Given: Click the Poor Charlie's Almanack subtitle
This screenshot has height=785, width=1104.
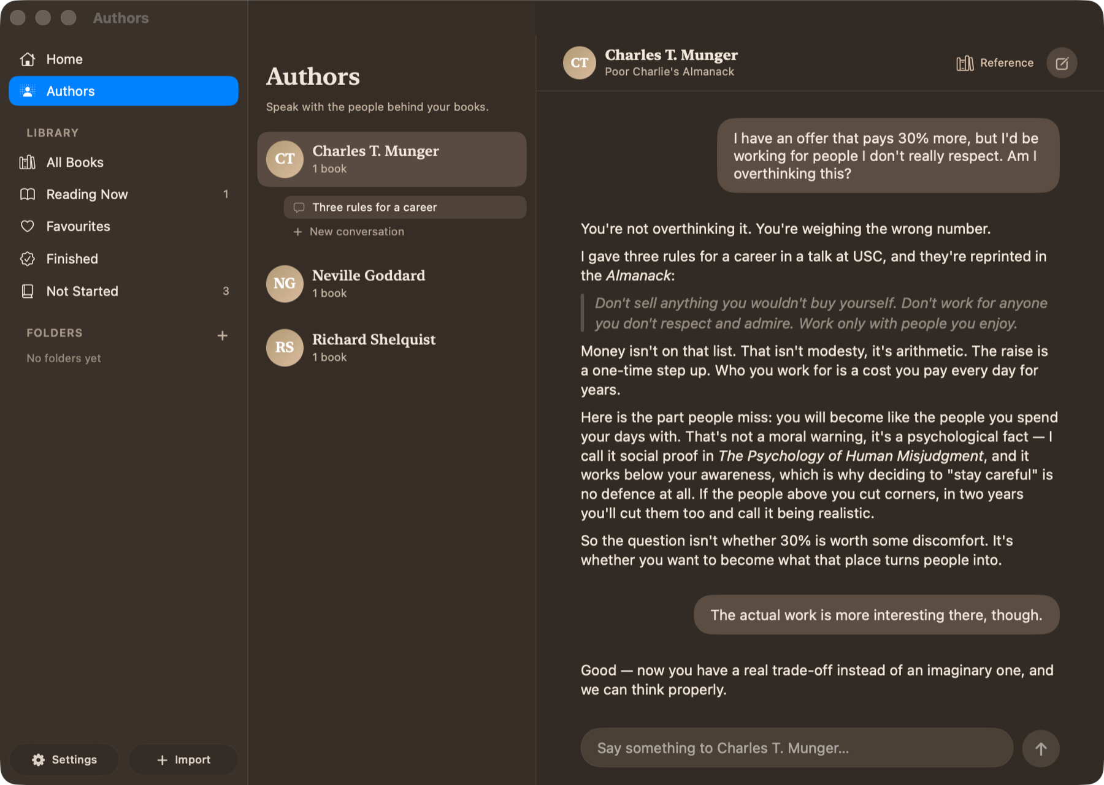Looking at the screenshot, I should pyautogui.click(x=669, y=72).
